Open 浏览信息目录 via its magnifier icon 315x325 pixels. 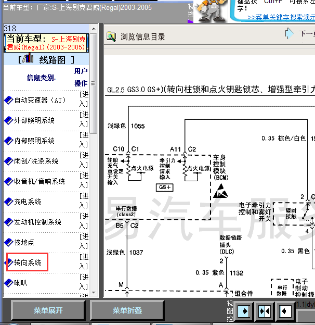point(111,36)
